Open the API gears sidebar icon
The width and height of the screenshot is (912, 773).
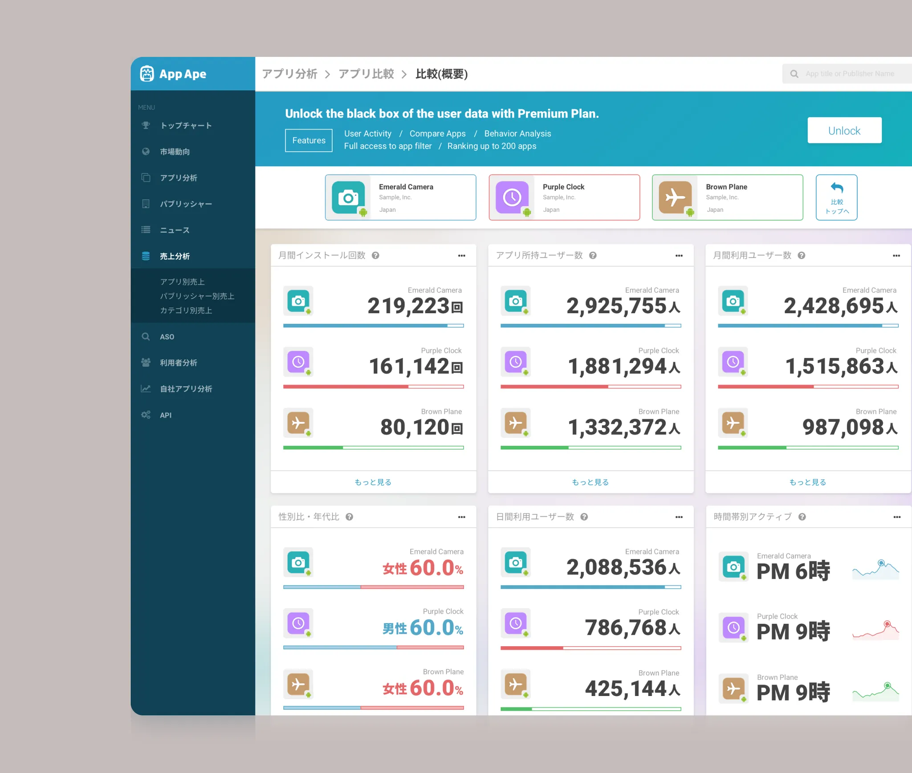[x=146, y=415]
